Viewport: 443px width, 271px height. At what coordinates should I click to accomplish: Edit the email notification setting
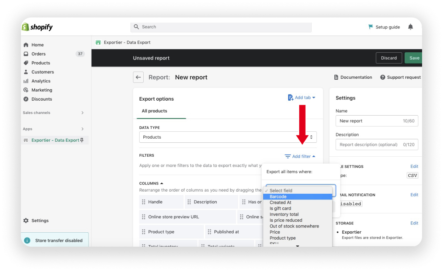point(414,195)
